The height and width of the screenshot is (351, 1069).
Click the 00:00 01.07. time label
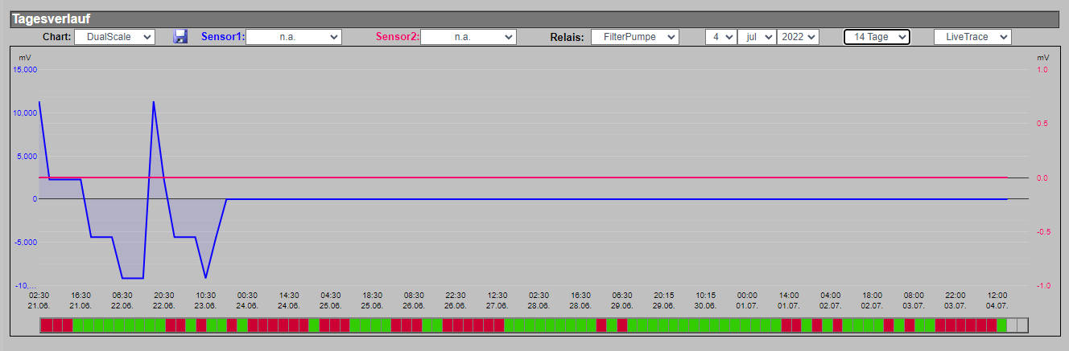(x=747, y=300)
